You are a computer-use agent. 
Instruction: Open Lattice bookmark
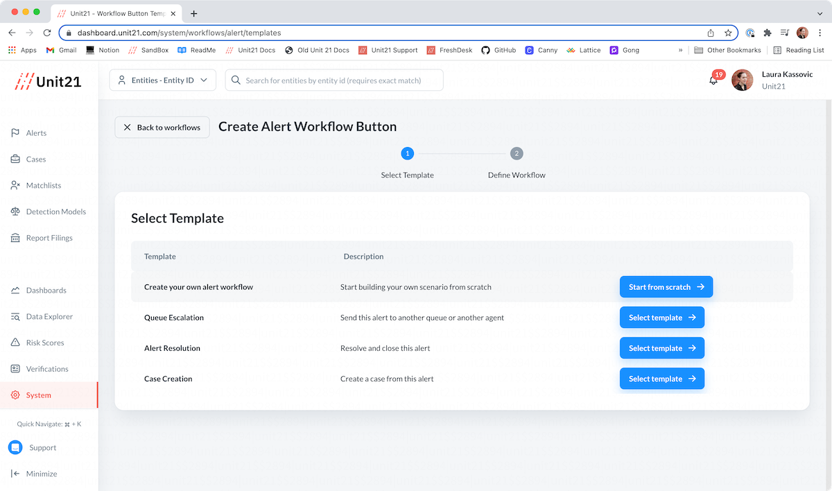[584, 50]
